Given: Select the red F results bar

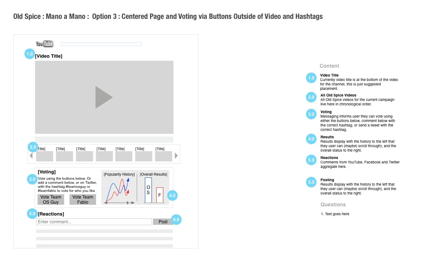Looking at the screenshot, I should point(160,195).
